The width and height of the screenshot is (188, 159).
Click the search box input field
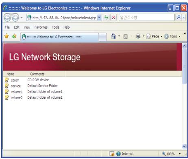(x=146, y=18)
